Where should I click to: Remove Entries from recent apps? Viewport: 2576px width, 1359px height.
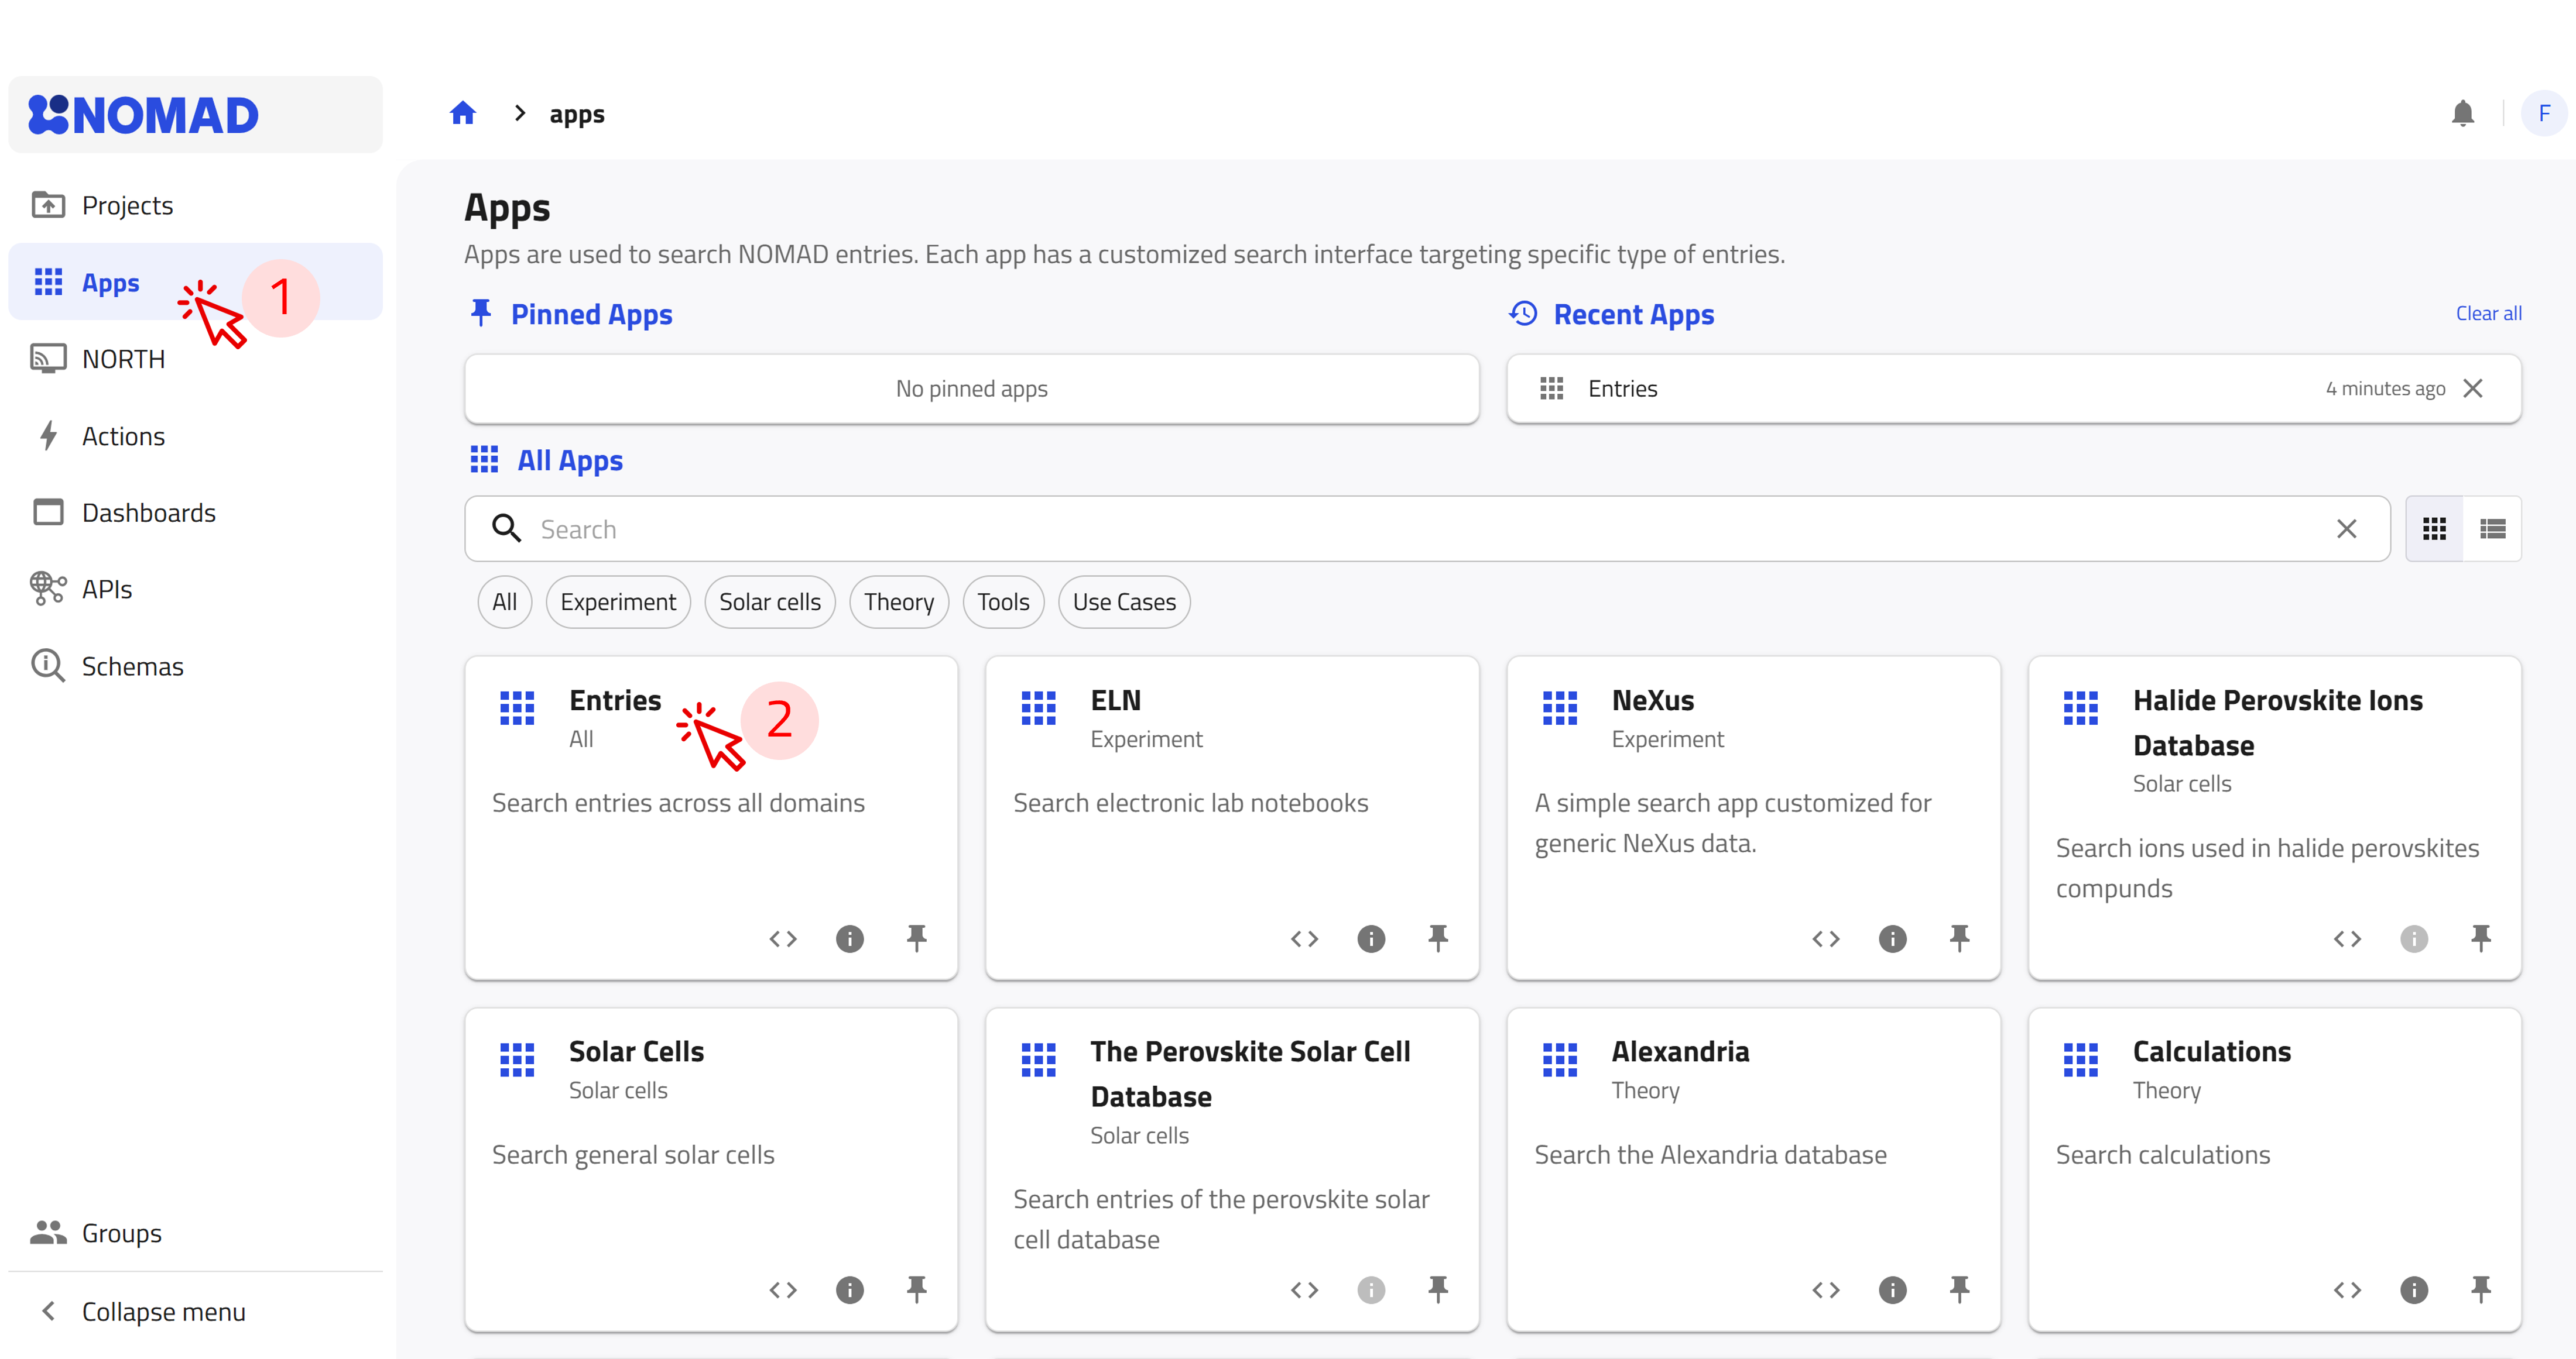[x=2473, y=388]
